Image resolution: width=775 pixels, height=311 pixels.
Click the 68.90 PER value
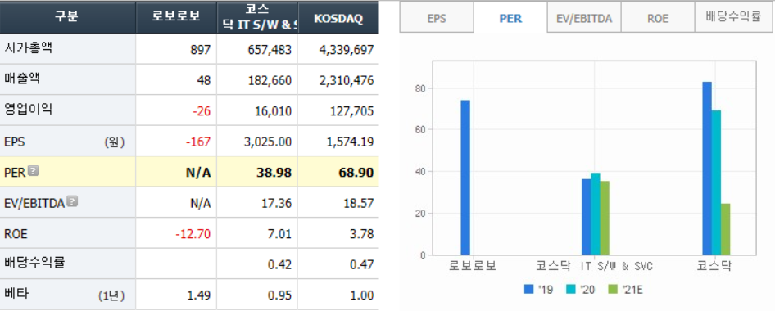(x=356, y=173)
